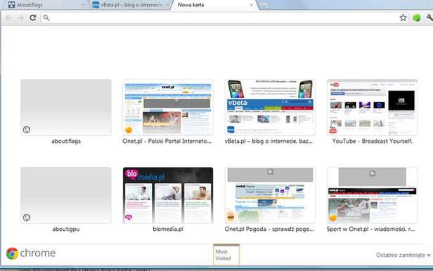
Task: Click the Onet.pl Pogoda title link
Action: (x=269, y=229)
